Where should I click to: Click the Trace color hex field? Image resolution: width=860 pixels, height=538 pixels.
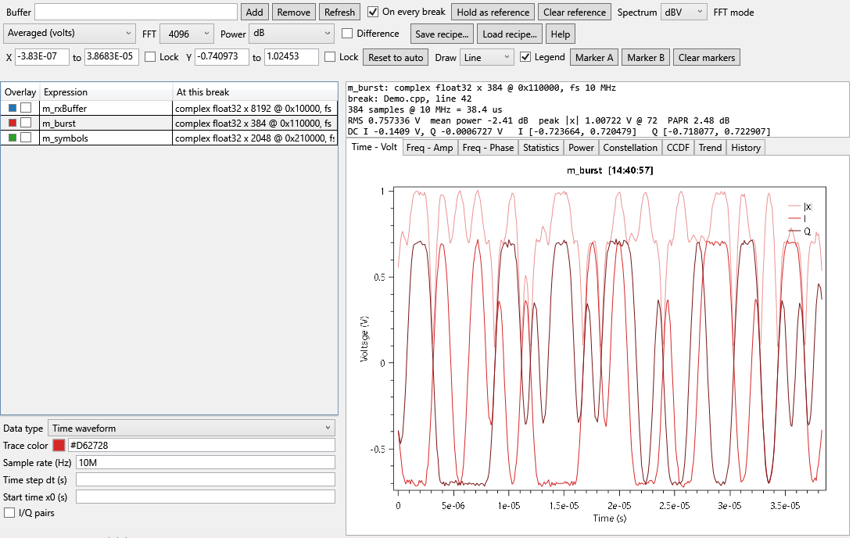click(x=201, y=445)
